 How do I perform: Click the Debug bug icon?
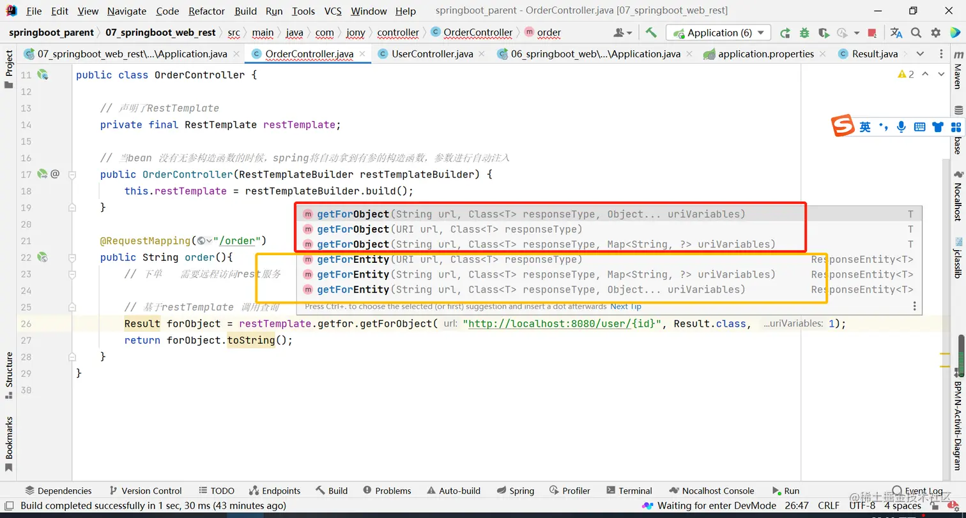[804, 33]
